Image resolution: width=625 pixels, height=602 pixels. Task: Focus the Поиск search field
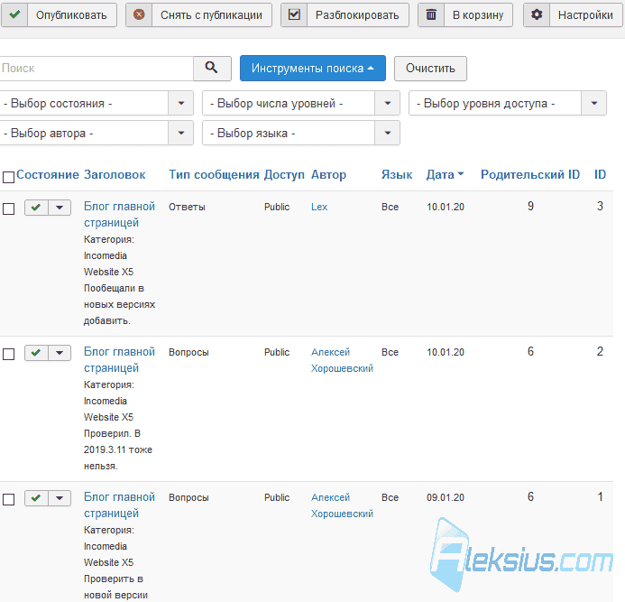[x=97, y=69]
